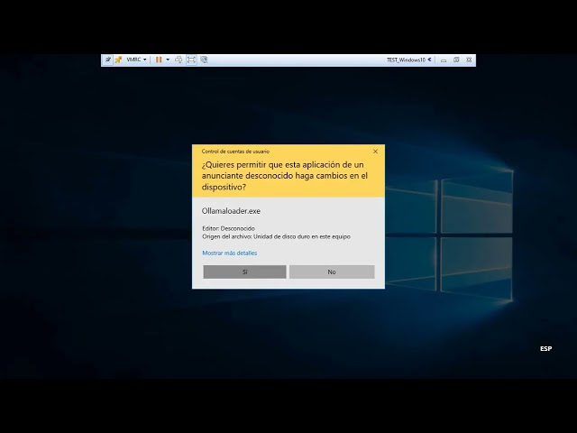The image size is (577, 433).
Task: Click the blue arrow next to TEST_Windows10
Action: (429, 60)
